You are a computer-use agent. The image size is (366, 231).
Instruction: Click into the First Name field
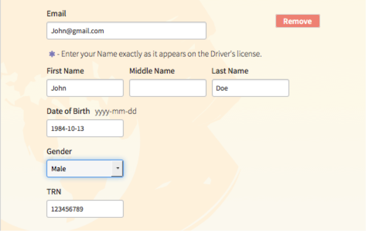click(x=85, y=88)
